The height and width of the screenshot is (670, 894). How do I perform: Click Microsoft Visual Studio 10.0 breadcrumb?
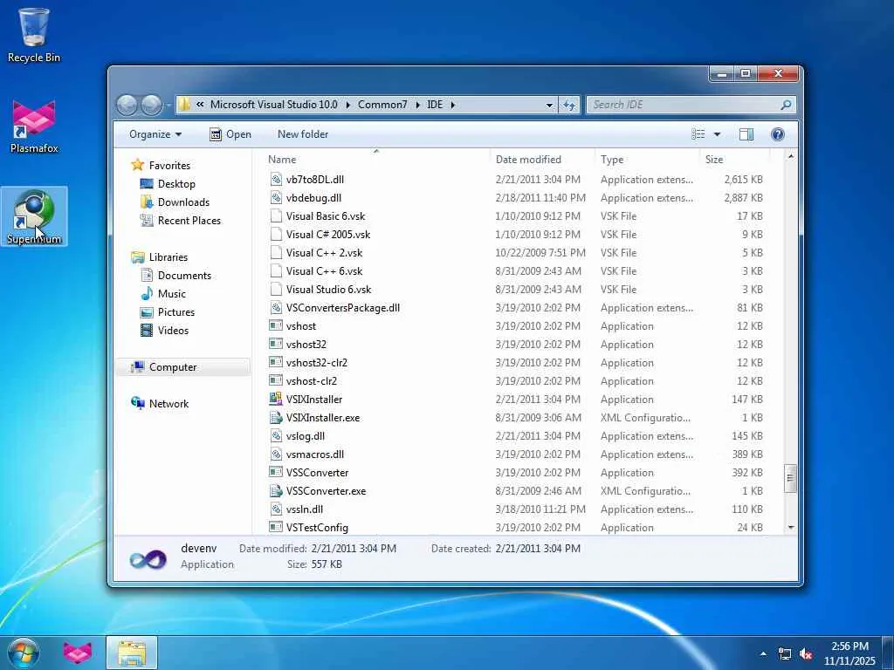pyautogui.click(x=273, y=105)
